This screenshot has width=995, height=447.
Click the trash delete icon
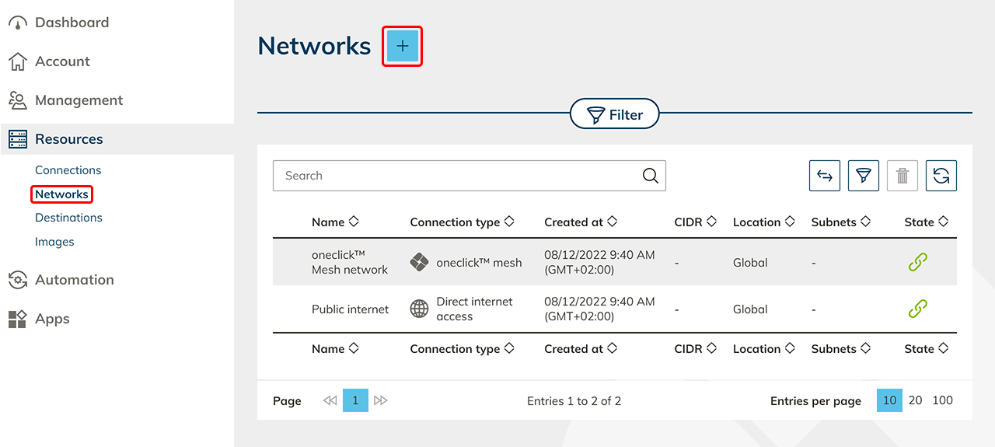click(902, 176)
